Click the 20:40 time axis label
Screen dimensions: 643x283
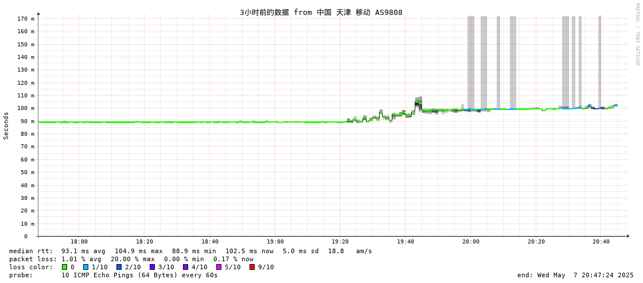click(x=601, y=242)
